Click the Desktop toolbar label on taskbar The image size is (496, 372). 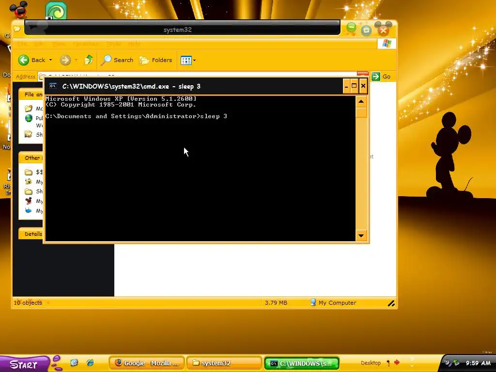(x=371, y=363)
